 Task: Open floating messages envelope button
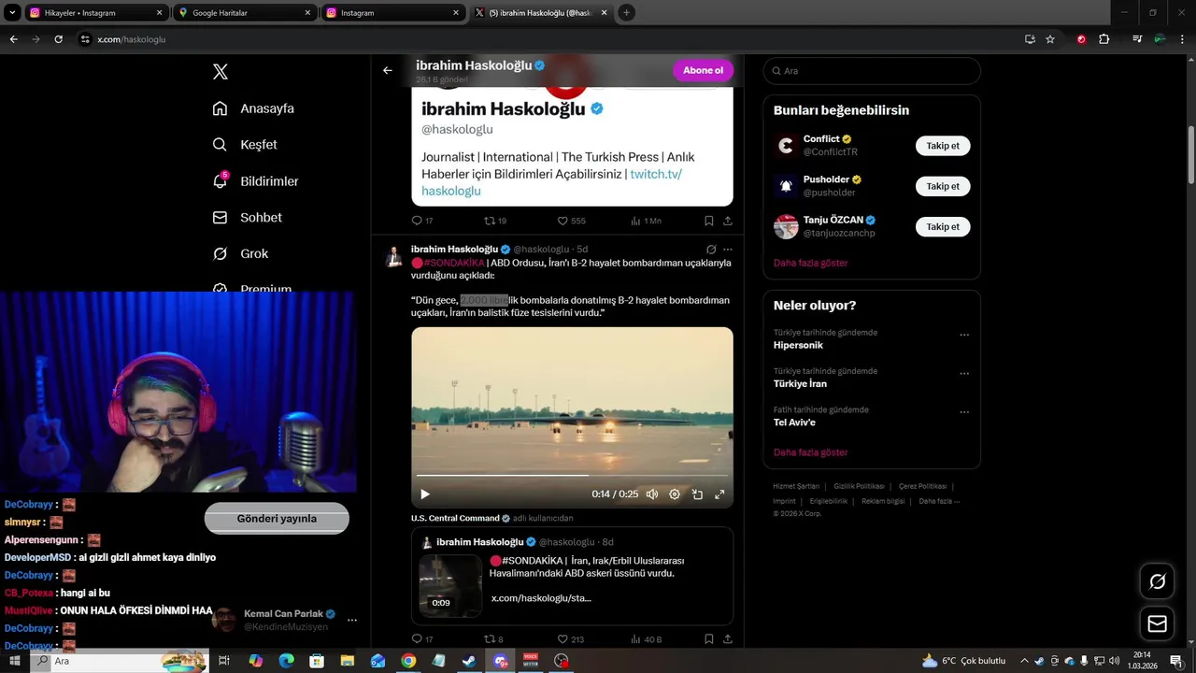pyautogui.click(x=1157, y=623)
